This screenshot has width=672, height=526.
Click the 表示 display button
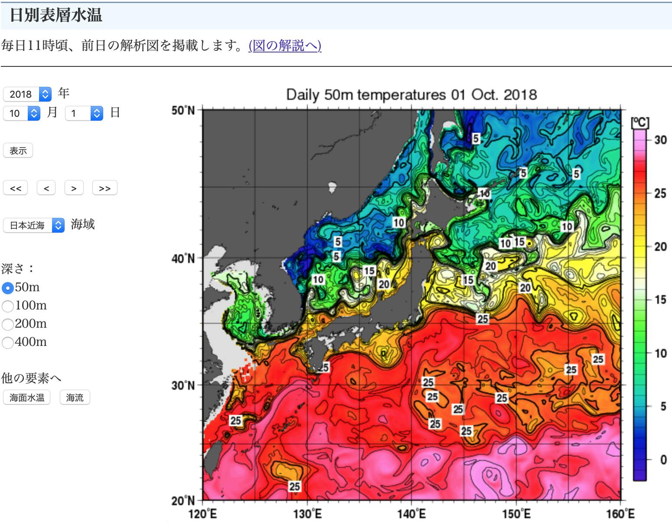pyautogui.click(x=18, y=151)
